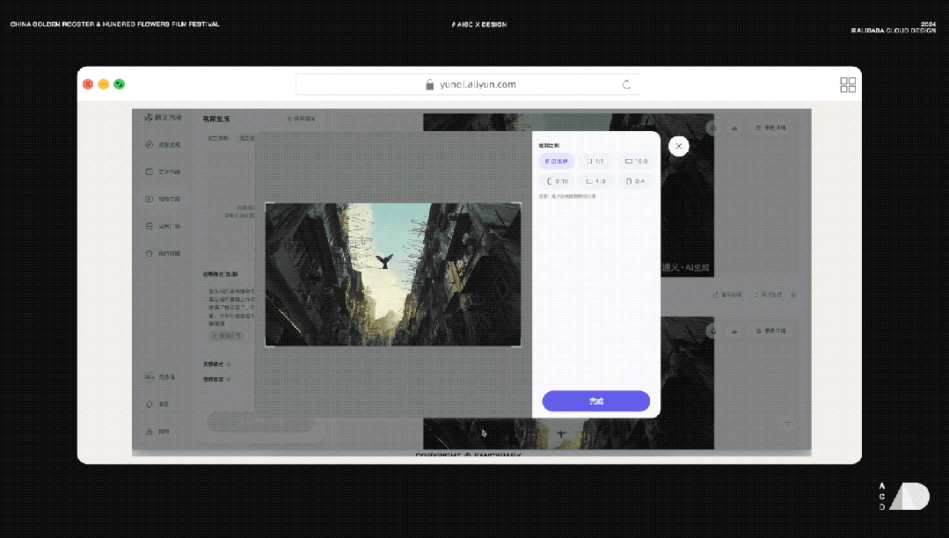949x538 pixels.
Task: Click the smart expand button under the prompt
Action: pyautogui.click(x=226, y=335)
